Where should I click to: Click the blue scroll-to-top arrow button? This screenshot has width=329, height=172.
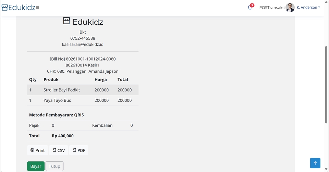pos(315,163)
